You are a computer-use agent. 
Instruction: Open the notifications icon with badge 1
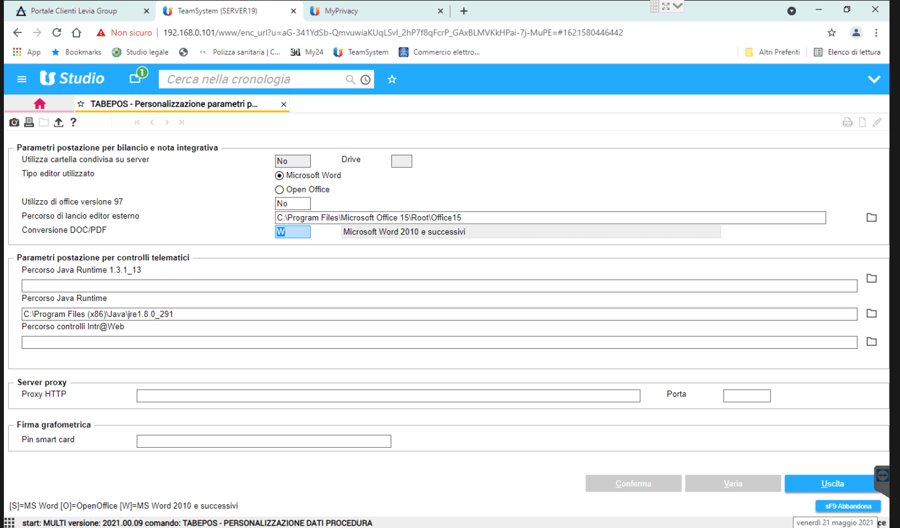(x=137, y=77)
